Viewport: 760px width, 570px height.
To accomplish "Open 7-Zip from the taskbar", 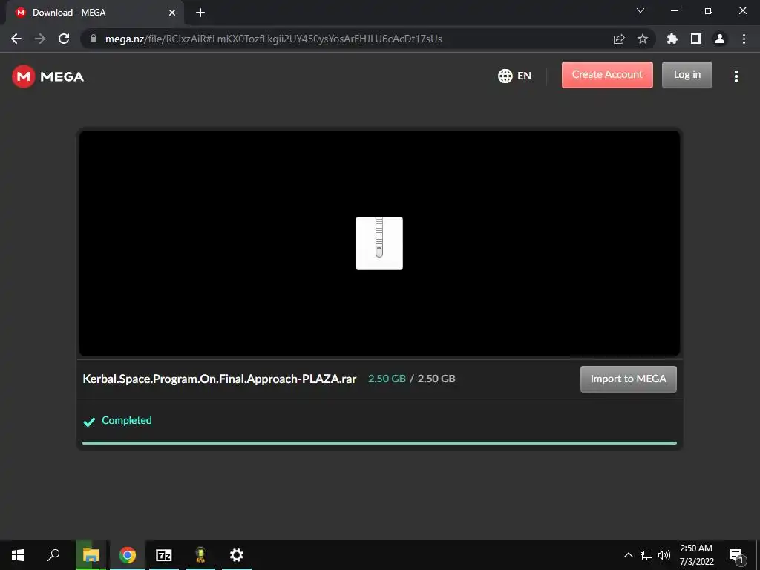I will tap(164, 555).
